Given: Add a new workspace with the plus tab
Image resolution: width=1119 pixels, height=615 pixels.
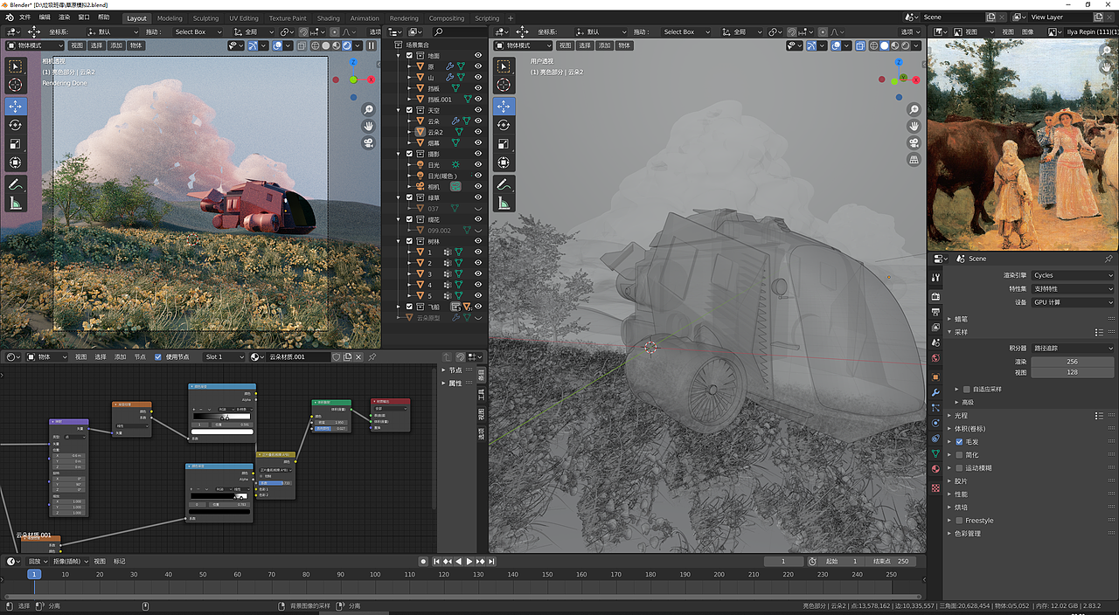Looking at the screenshot, I should [x=511, y=17].
